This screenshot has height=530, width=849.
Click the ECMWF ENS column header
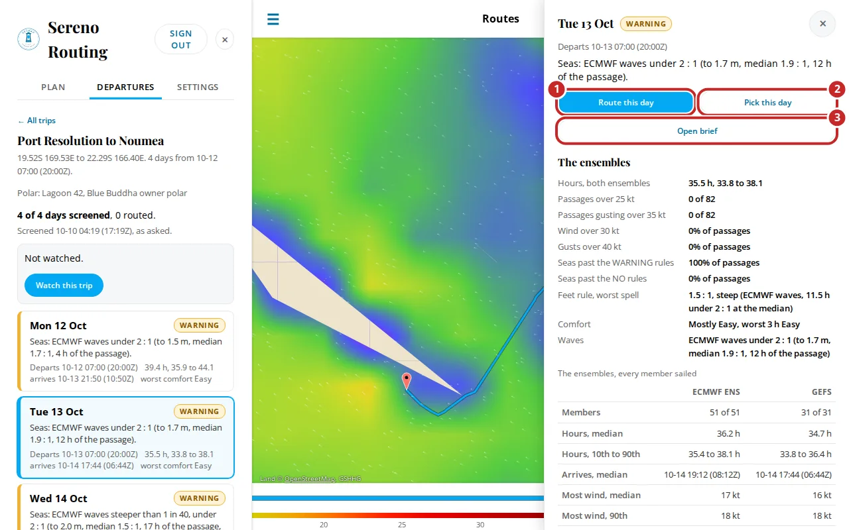(x=716, y=392)
